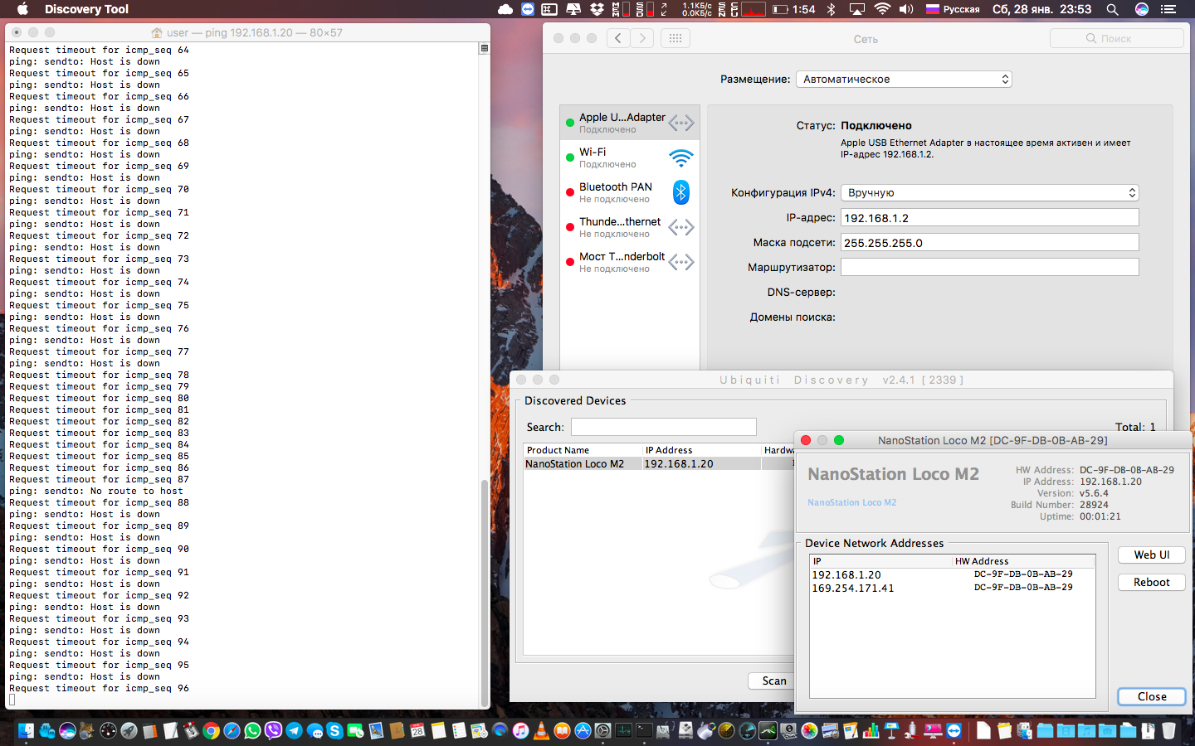Open Конфигурация IPv4 dropdown
Screen dimensions: 1195x746
coord(989,192)
